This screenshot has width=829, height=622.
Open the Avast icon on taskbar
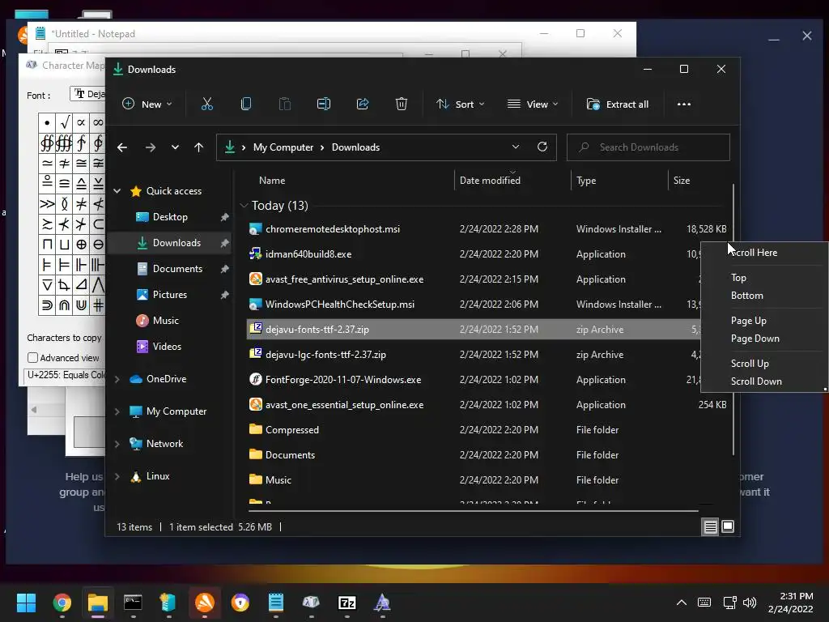(x=205, y=603)
